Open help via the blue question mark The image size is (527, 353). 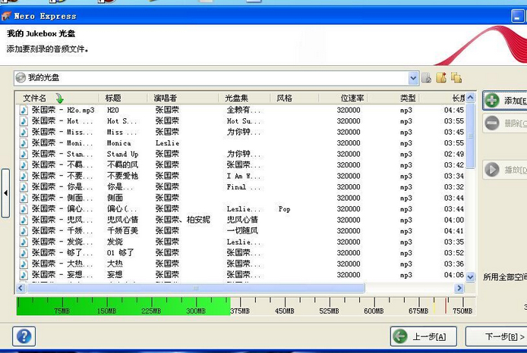pos(24,336)
